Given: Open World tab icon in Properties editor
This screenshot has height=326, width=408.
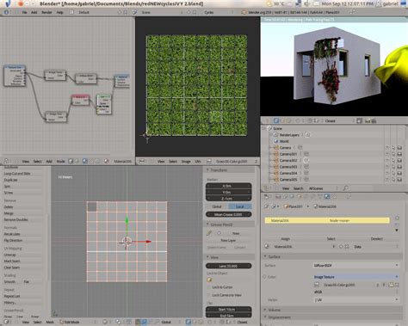Looking at the screenshot, I should (292, 197).
